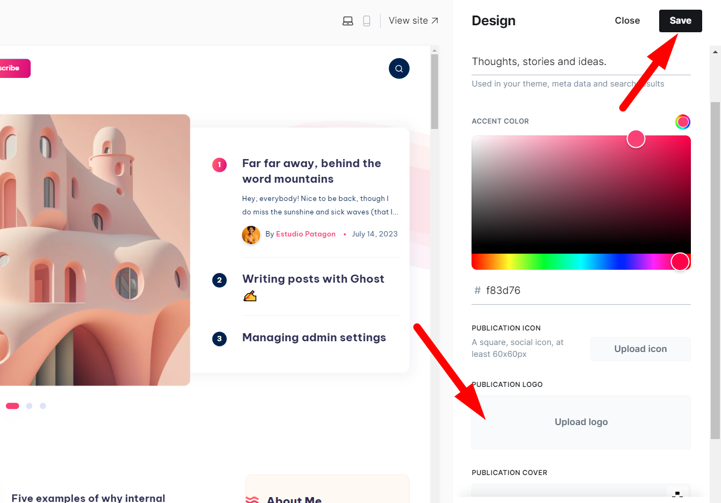Click the Upload icon button

640,349
